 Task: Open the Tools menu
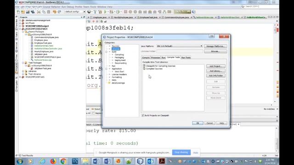click(93, 7)
